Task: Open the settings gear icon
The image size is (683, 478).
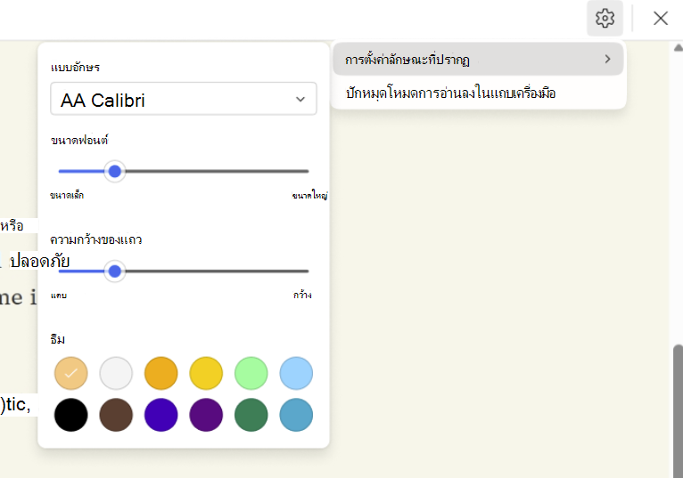Action: tap(605, 19)
